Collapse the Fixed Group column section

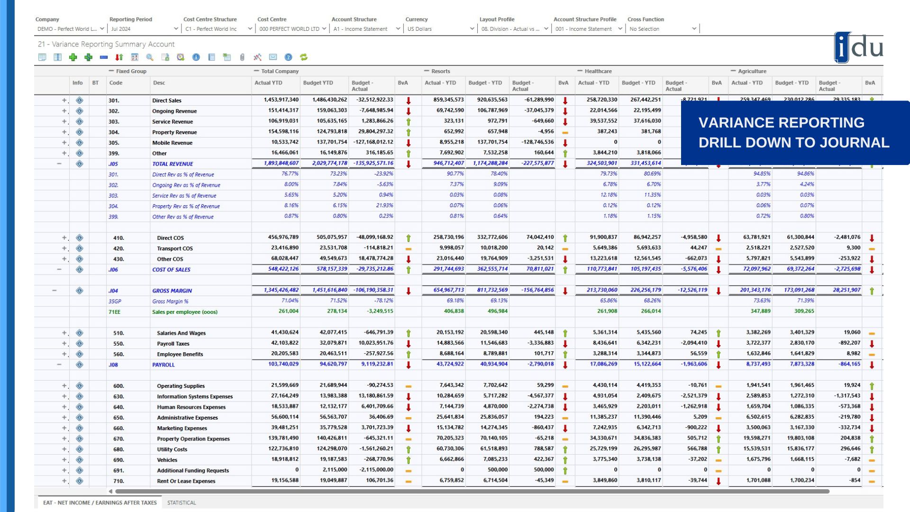tap(110, 71)
